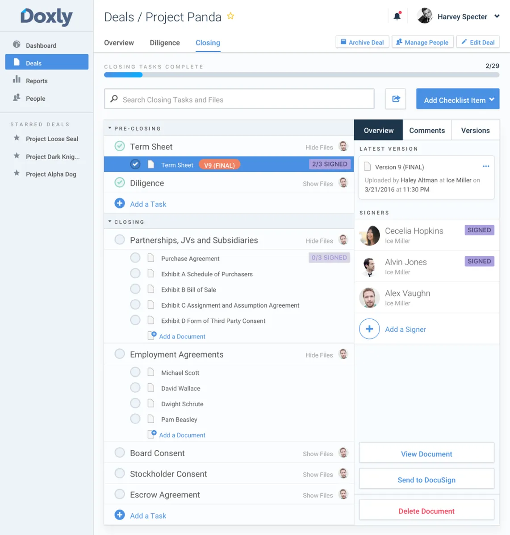
Task: Open the notifications bell
Action: tap(397, 16)
